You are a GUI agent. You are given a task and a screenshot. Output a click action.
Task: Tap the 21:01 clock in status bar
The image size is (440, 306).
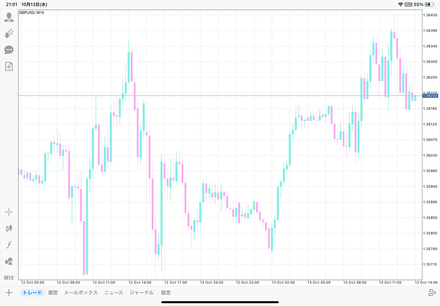[x=12, y=4]
